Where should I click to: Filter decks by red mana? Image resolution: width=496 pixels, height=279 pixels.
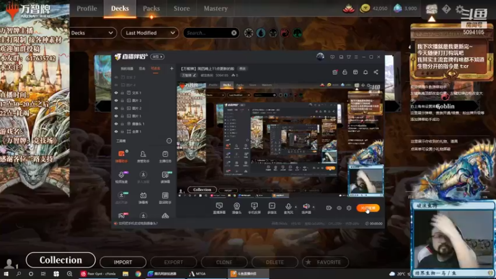[x=285, y=33]
